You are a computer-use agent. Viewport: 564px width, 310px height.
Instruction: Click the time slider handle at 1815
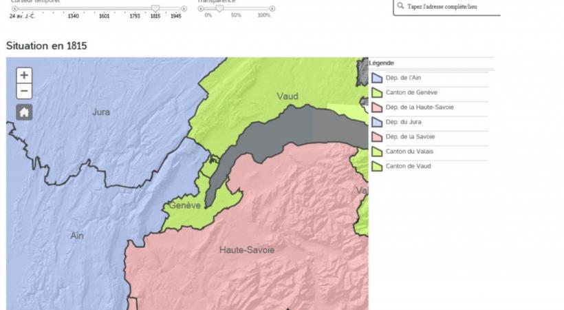155,8
